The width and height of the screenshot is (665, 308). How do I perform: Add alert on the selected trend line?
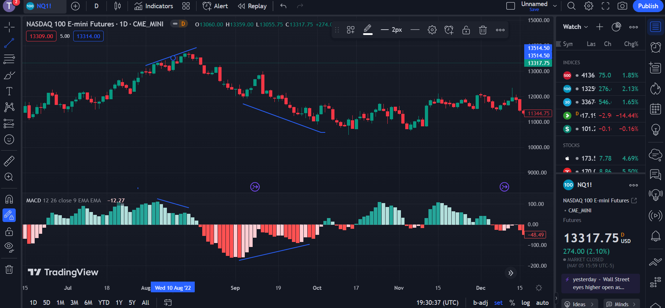tap(449, 30)
